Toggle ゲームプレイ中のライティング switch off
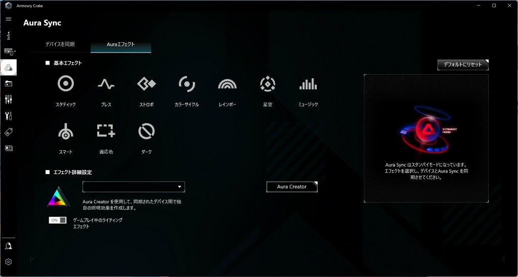The height and width of the screenshot is (277, 518). coord(58,220)
